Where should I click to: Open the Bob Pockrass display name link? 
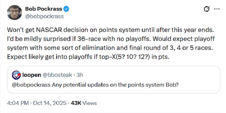43,9
